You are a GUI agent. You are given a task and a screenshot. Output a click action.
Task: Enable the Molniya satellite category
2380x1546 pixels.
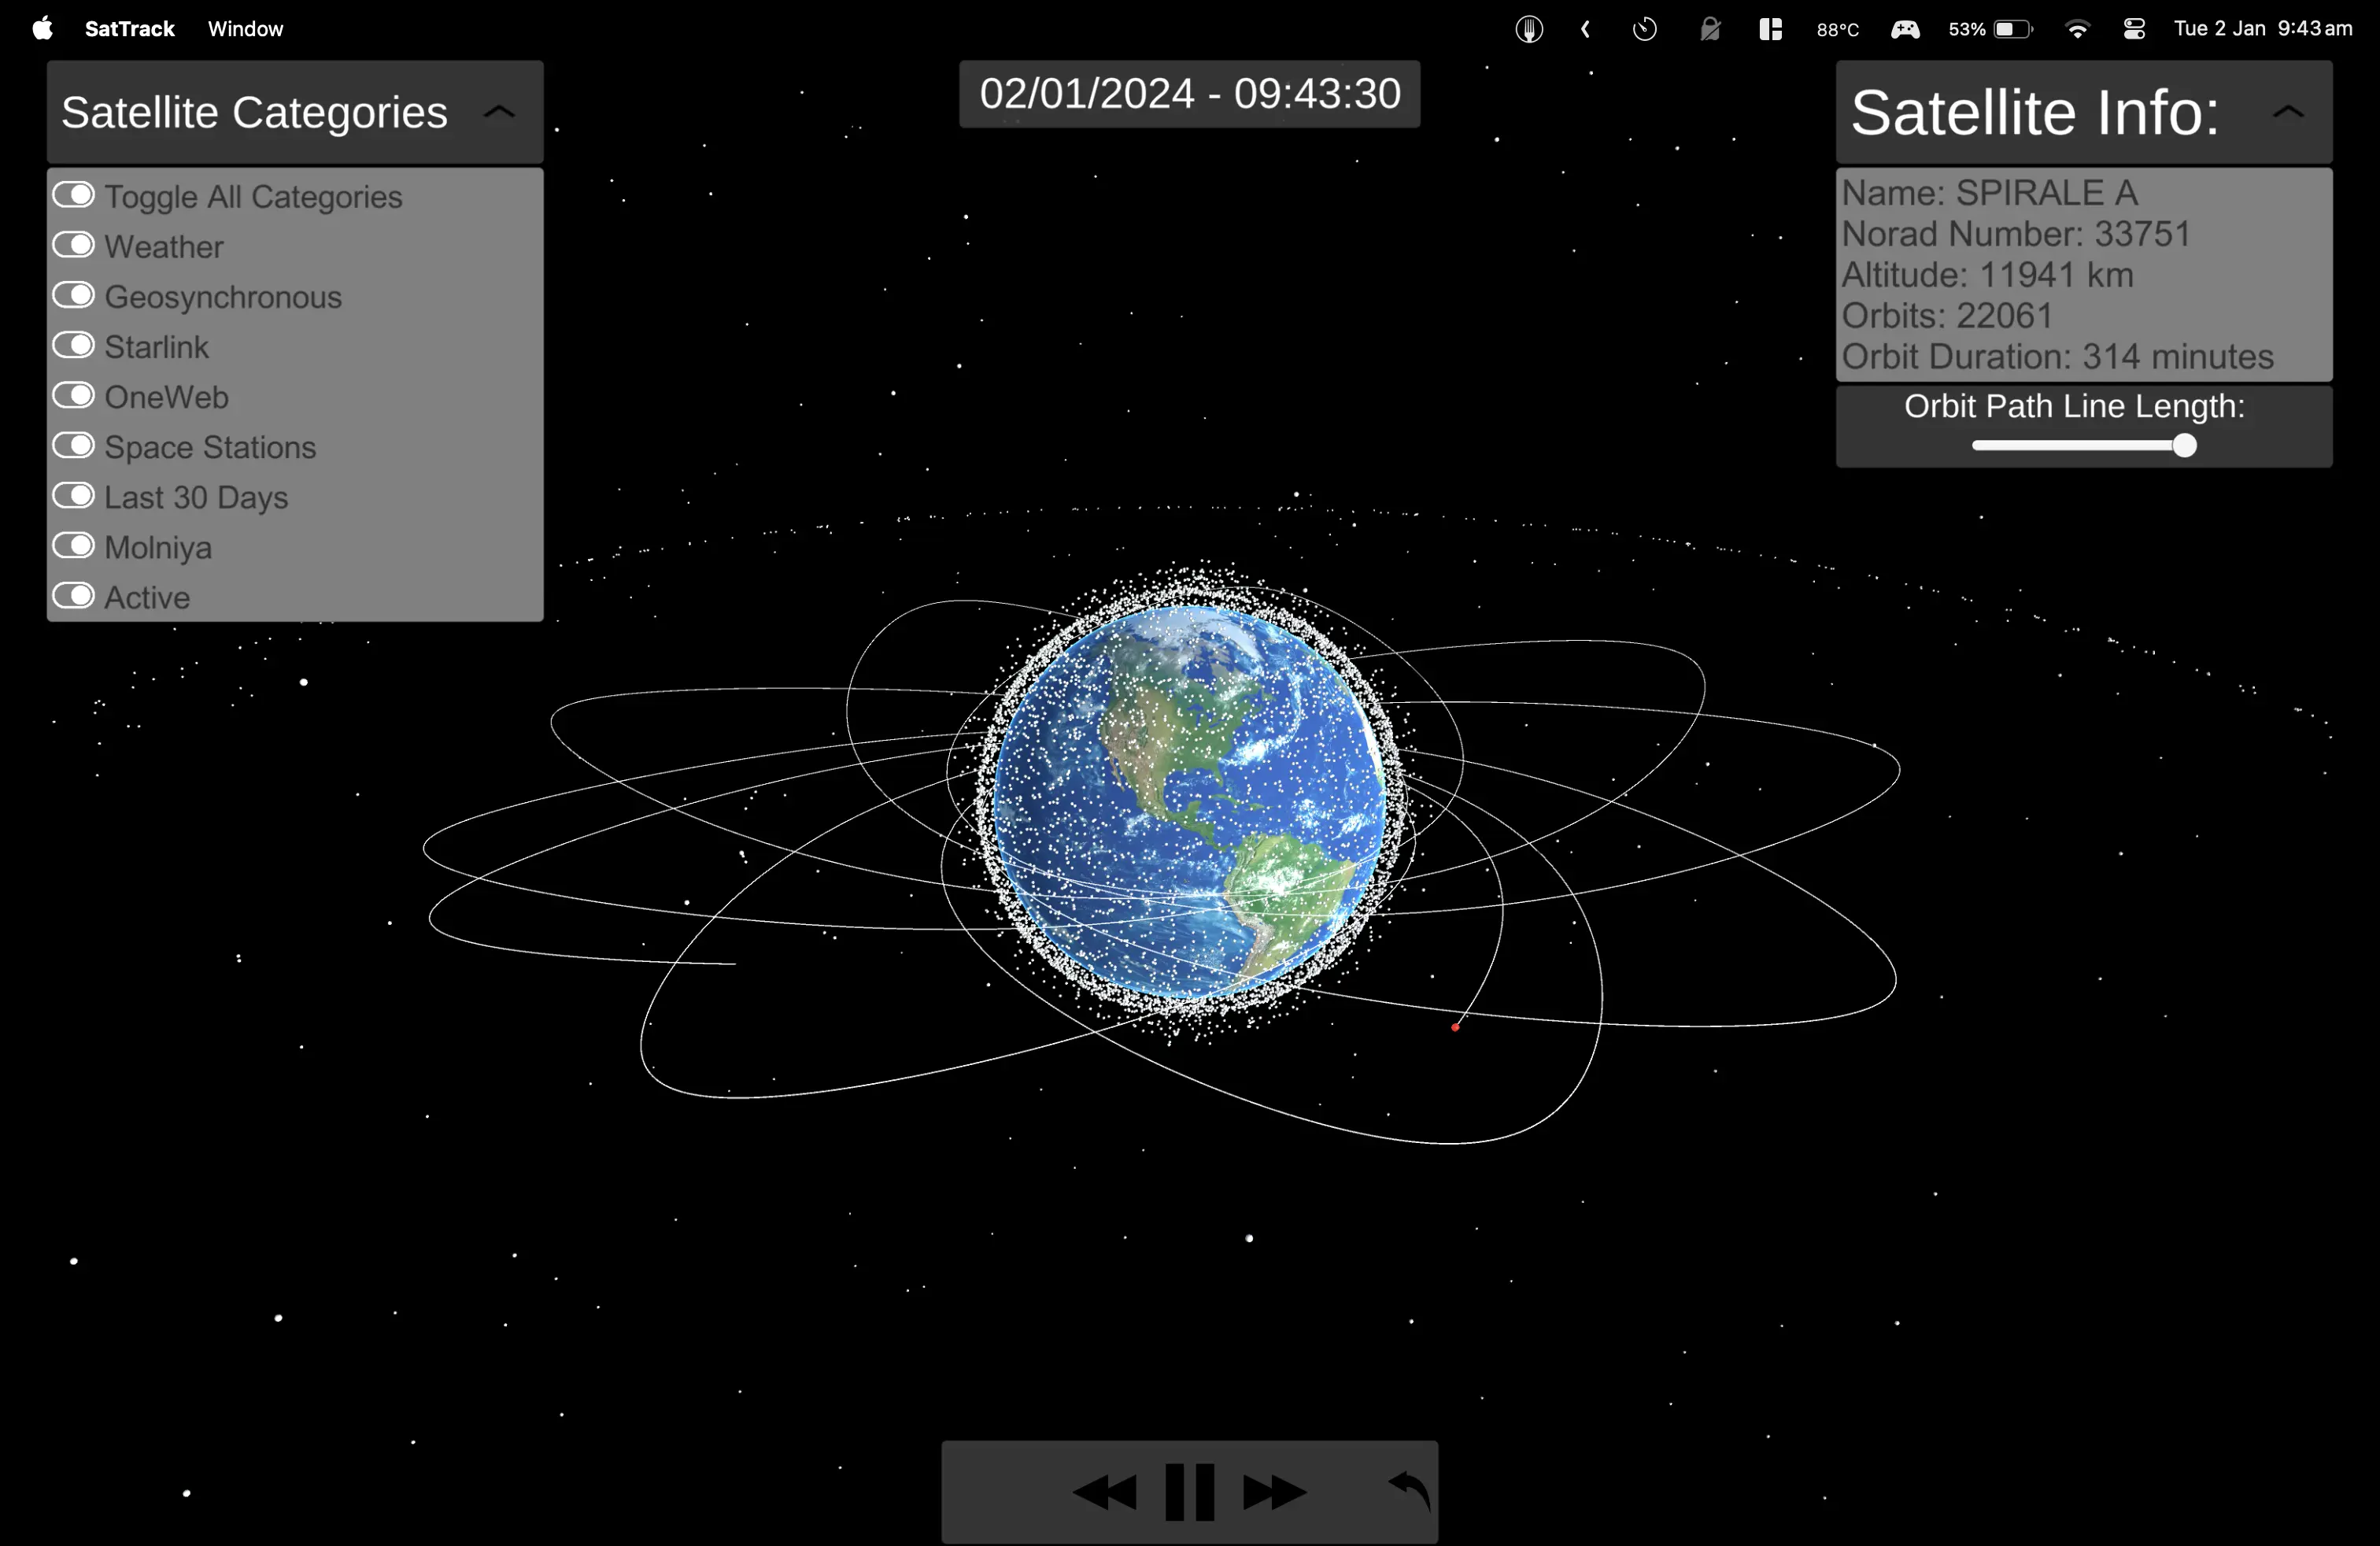coord(75,546)
